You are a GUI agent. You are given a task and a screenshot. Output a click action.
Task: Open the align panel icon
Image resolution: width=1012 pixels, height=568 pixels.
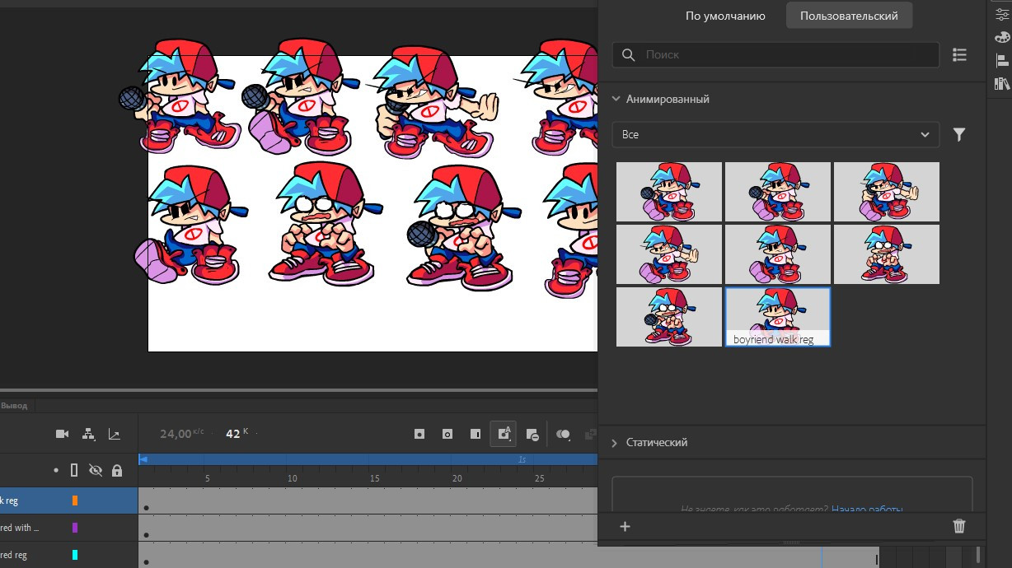[x=1001, y=60]
